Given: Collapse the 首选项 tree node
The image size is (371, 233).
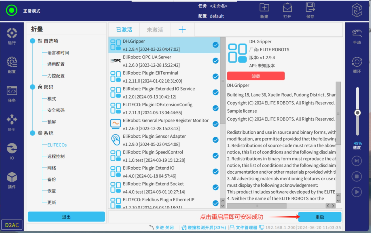Looking at the screenshot, I should tap(33, 41).
